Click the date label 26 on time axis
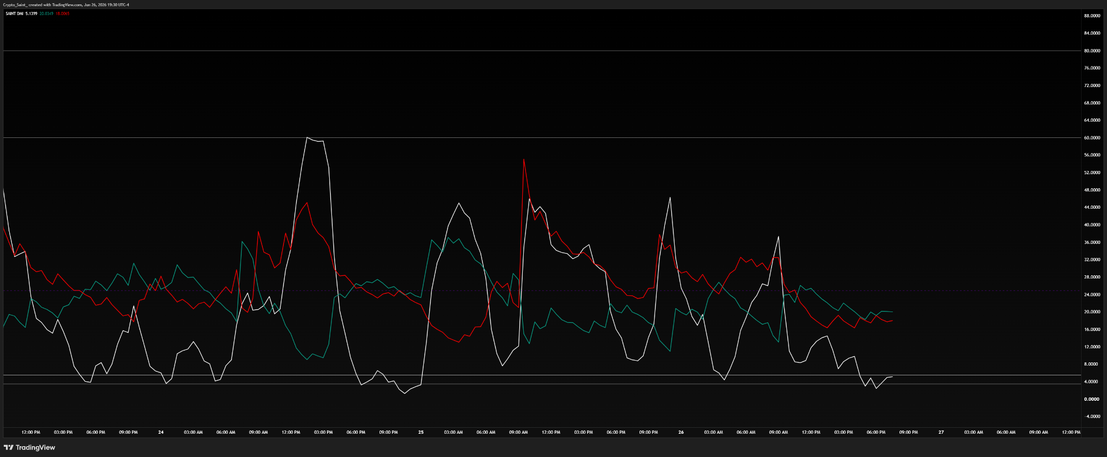 point(681,432)
